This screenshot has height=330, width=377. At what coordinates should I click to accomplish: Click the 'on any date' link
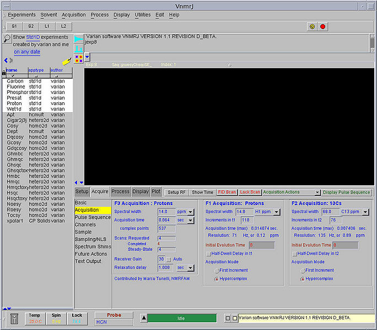[27, 52]
